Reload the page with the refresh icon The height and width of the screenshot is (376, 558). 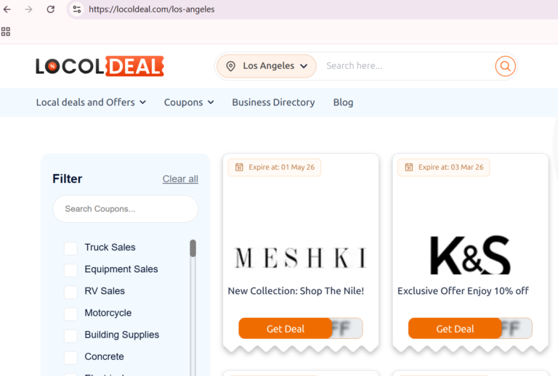coord(51,9)
